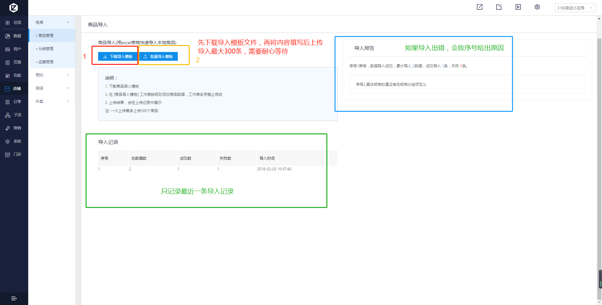
Task: Open the settings gear icon in header
Action: pos(537,7)
